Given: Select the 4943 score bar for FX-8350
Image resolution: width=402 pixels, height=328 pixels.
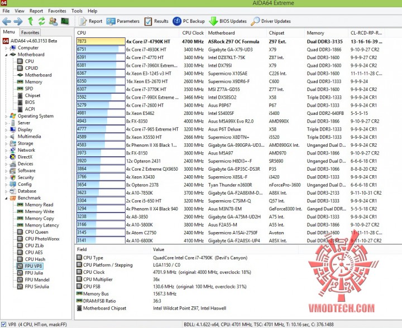Looking at the screenshot, I should pyautogui.click(x=100, y=121).
